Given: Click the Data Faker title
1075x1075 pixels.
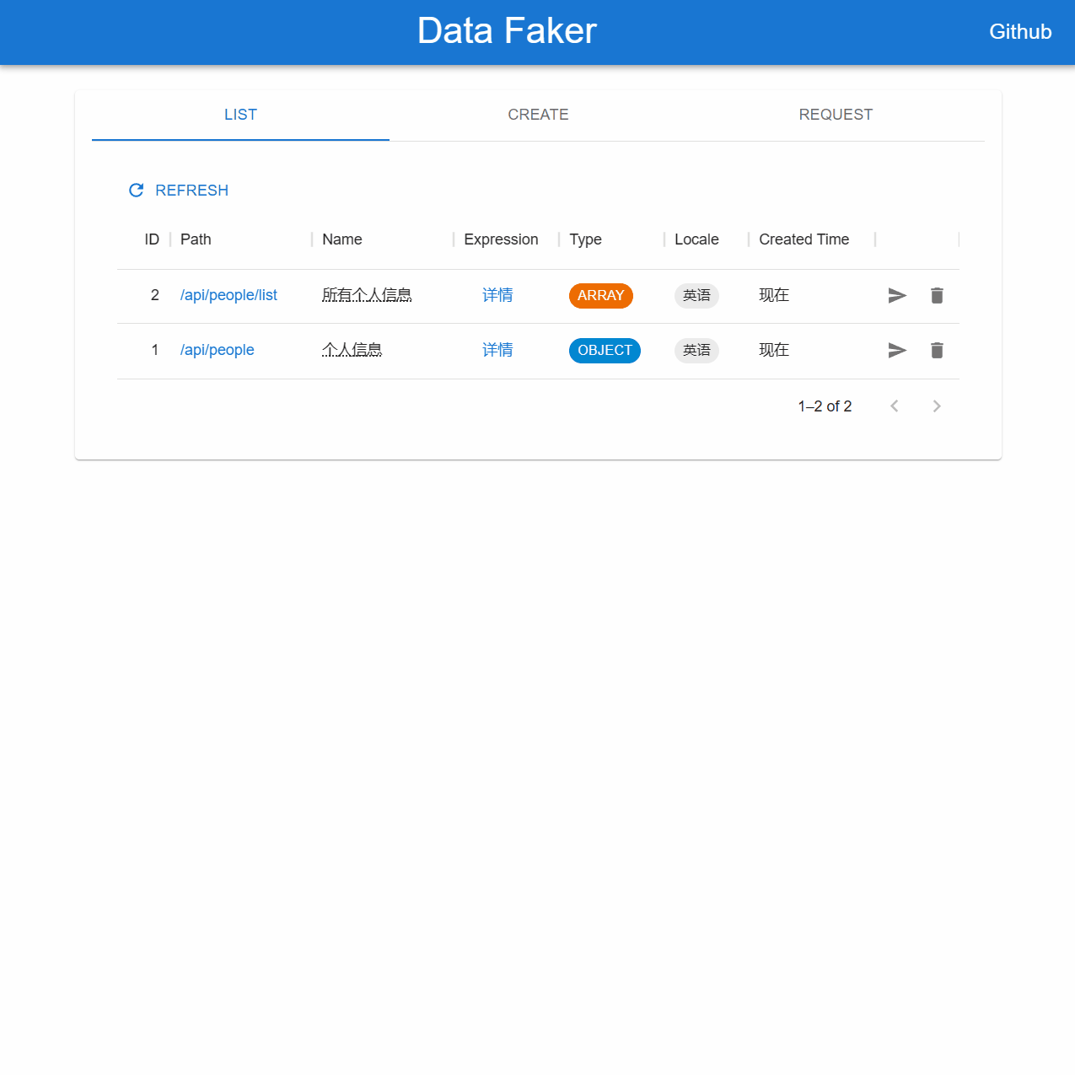Looking at the screenshot, I should 507,31.
